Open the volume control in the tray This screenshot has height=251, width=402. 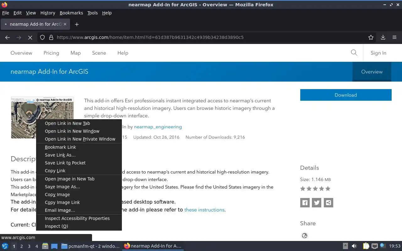(354, 246)
